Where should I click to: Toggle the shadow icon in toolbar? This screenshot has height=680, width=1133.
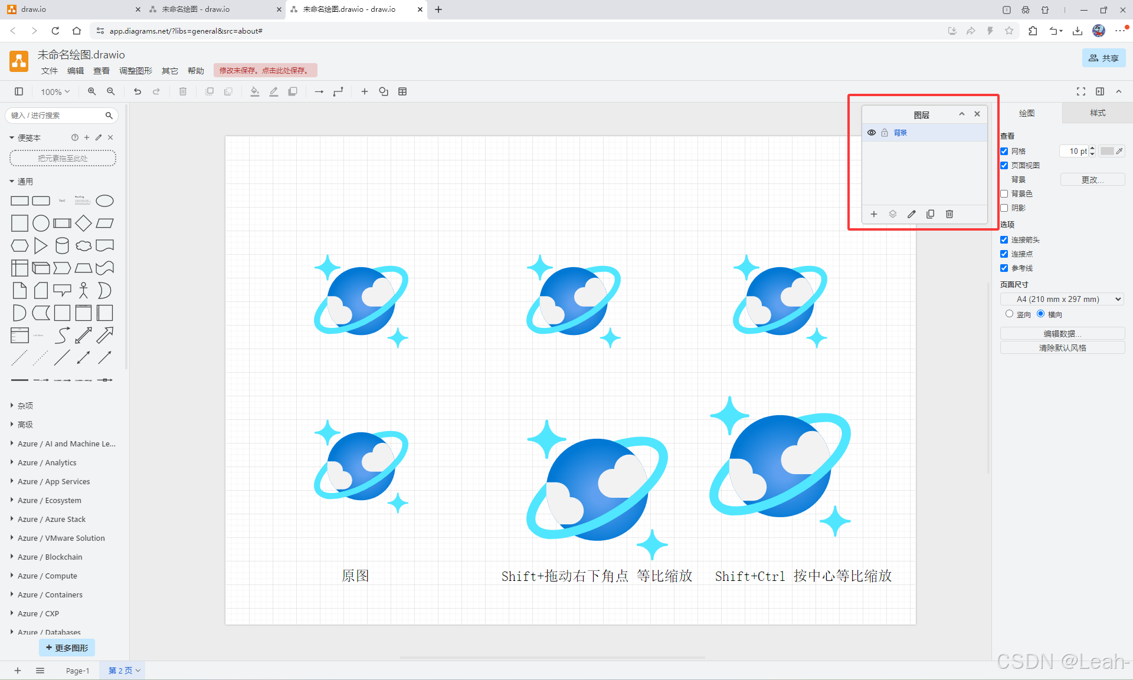pyautogui.click(x=293, y=91)
